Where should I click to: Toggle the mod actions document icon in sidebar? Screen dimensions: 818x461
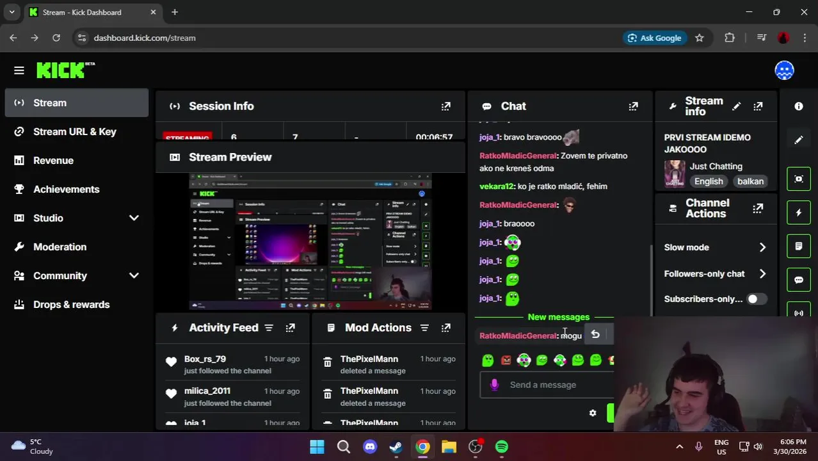(799, 246)
